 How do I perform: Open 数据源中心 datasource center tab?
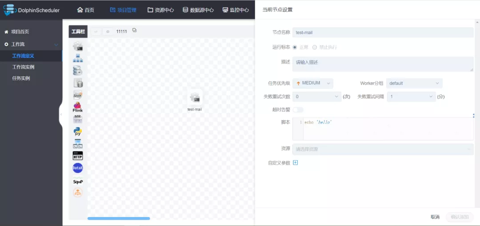coord(198,10)
